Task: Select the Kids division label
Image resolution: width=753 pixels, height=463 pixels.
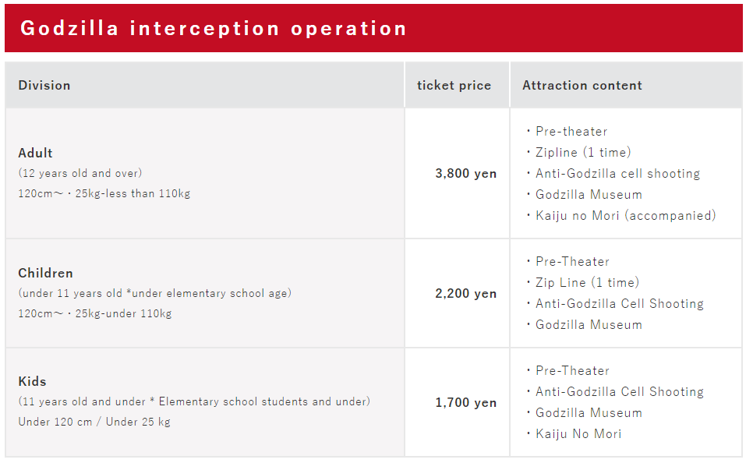Action: pos(32,382)
